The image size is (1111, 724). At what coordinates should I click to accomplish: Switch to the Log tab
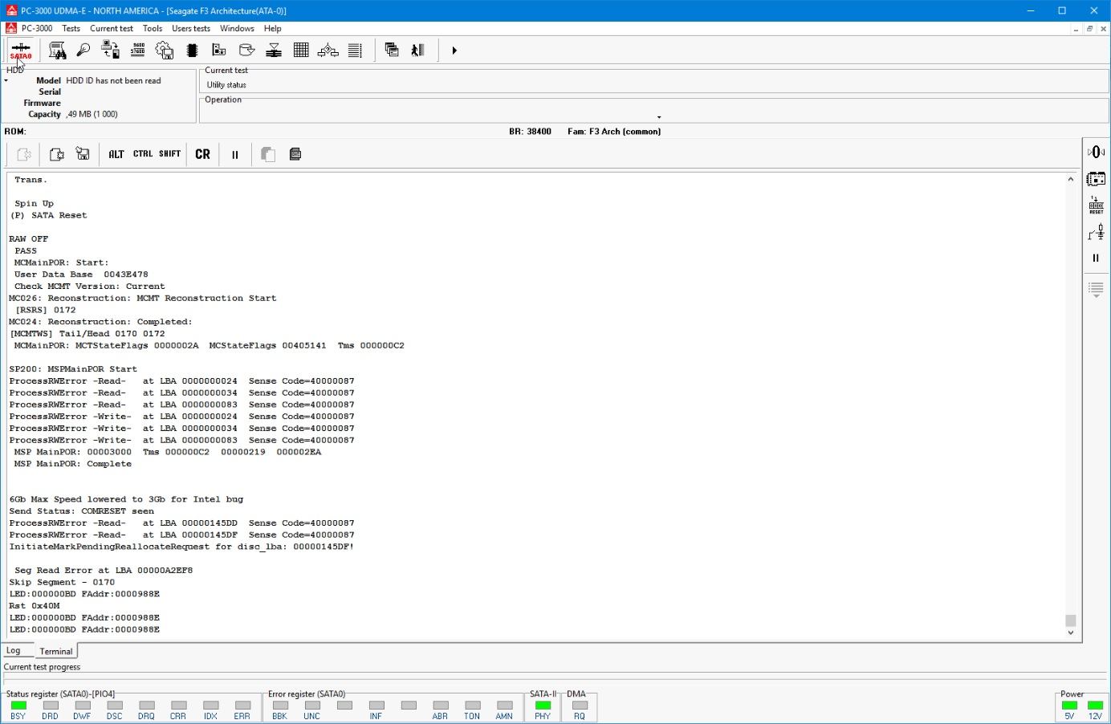coord(14,650)
